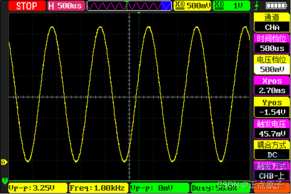The height and width of the screenshot is (194, 291).
Task: Click the green Duty readout
Action: [221, 188]
